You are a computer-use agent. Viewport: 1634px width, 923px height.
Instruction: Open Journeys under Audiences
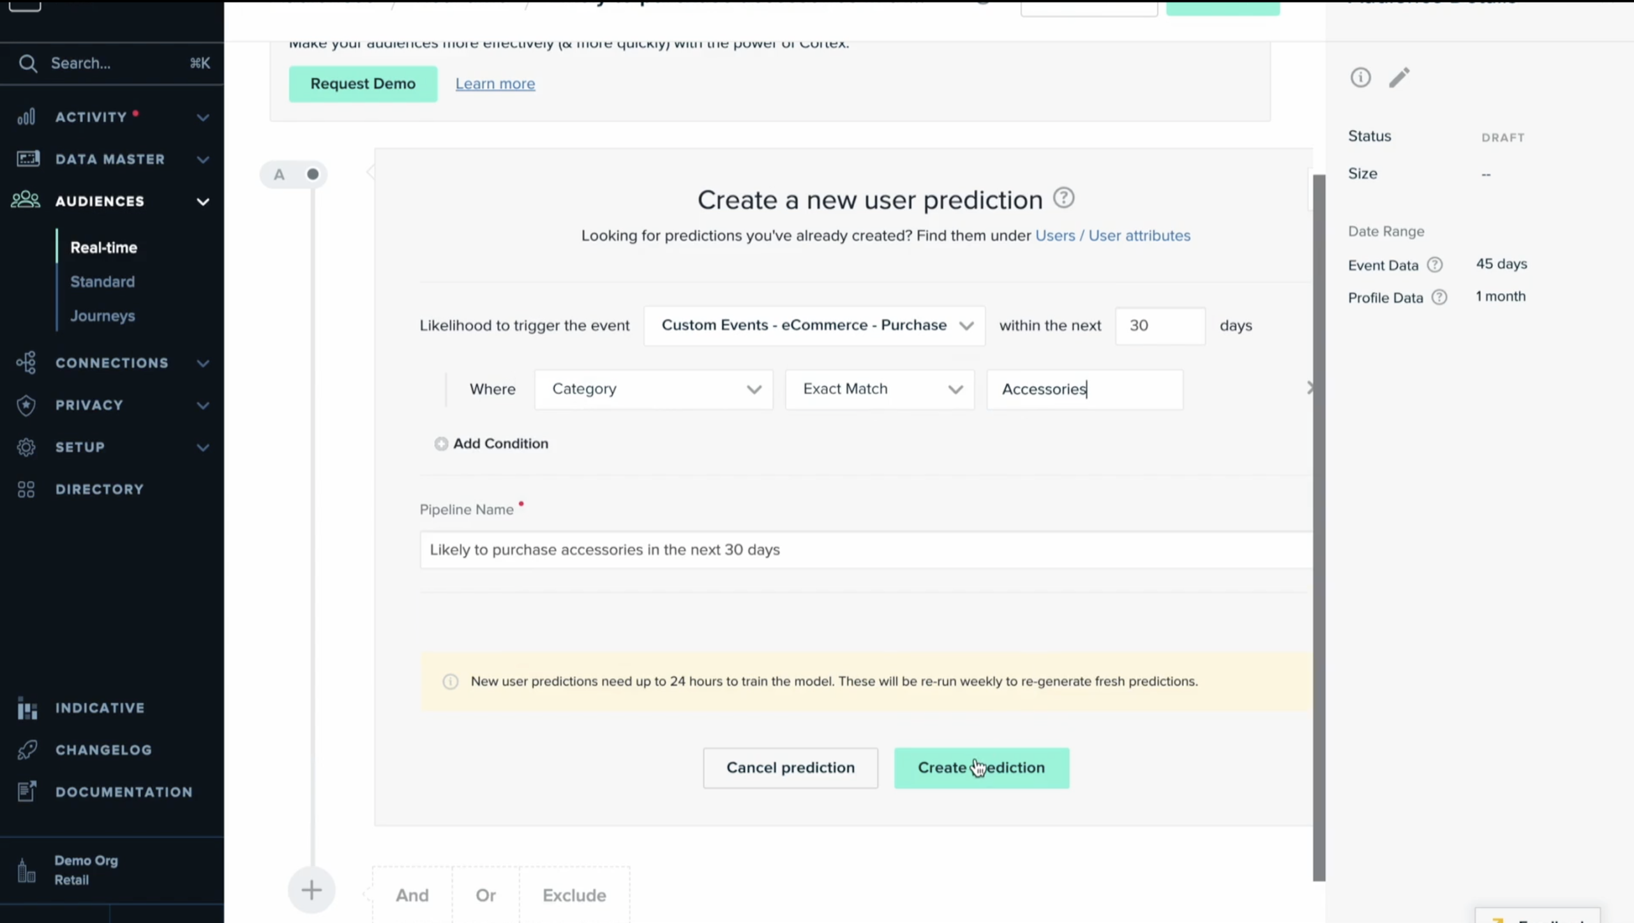click(102, 316)
